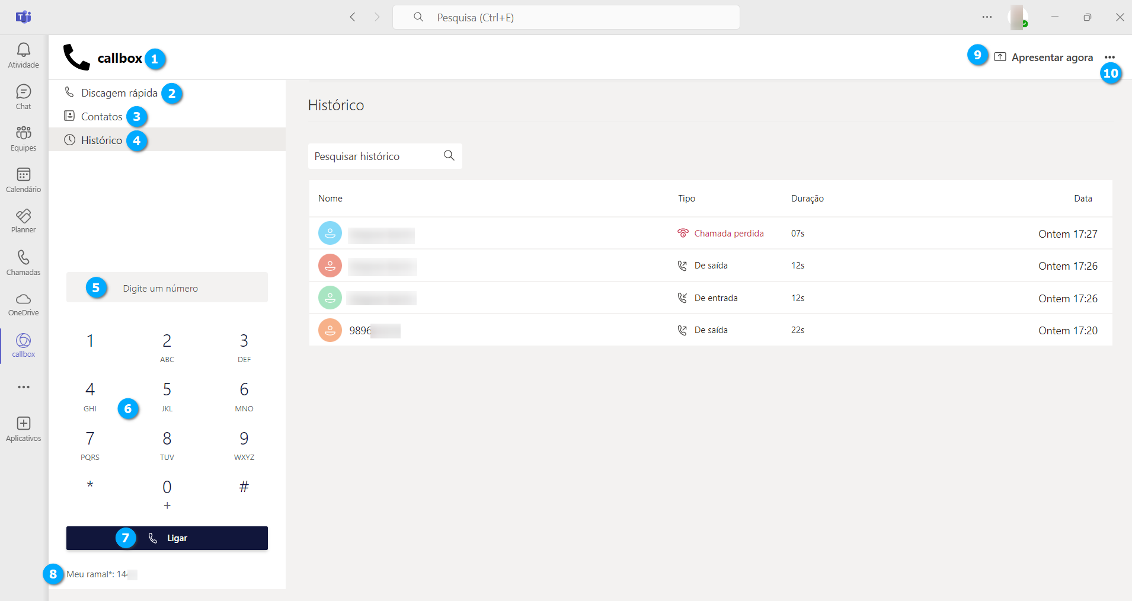Image resolution: width=1132 pixels, height=601 pixels.
Task: Select the Chamada perdida history row
Action: pyautogui.click(x=710, y=234)
